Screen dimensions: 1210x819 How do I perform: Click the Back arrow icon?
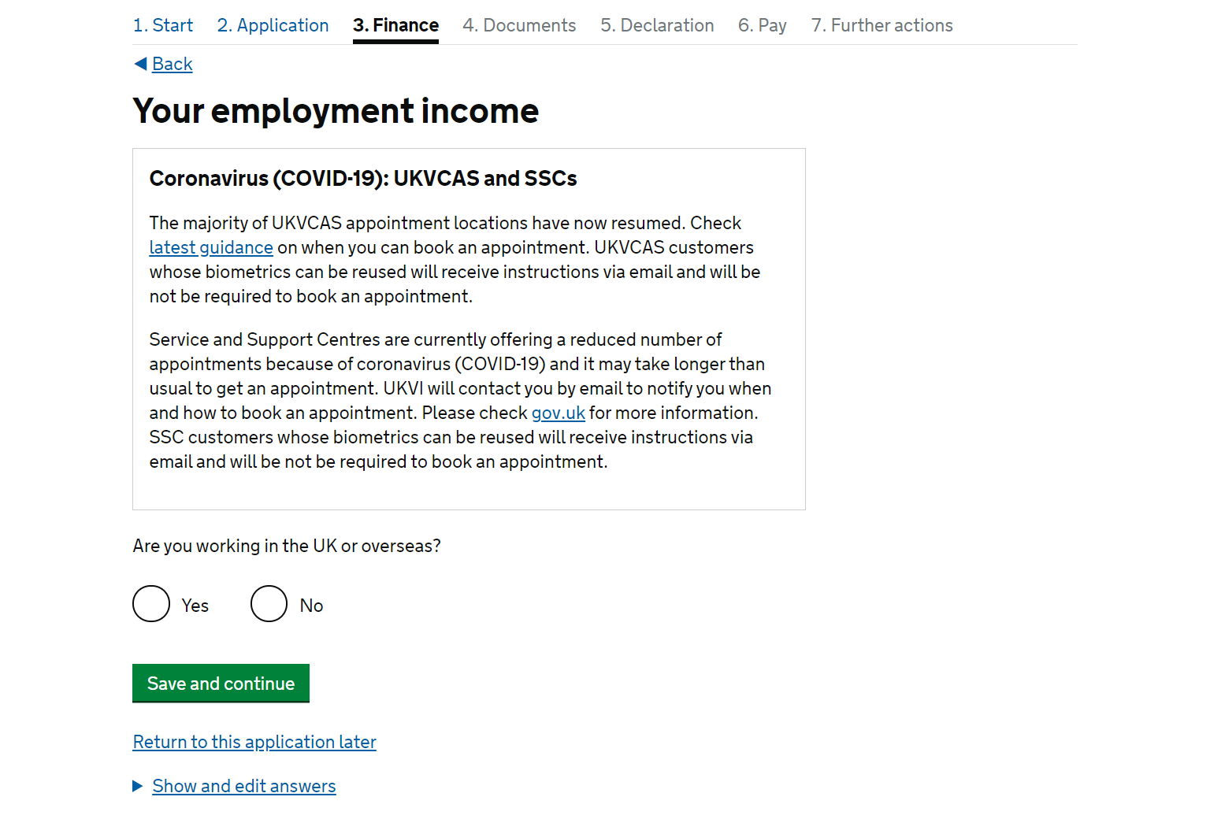coord(140,64)
